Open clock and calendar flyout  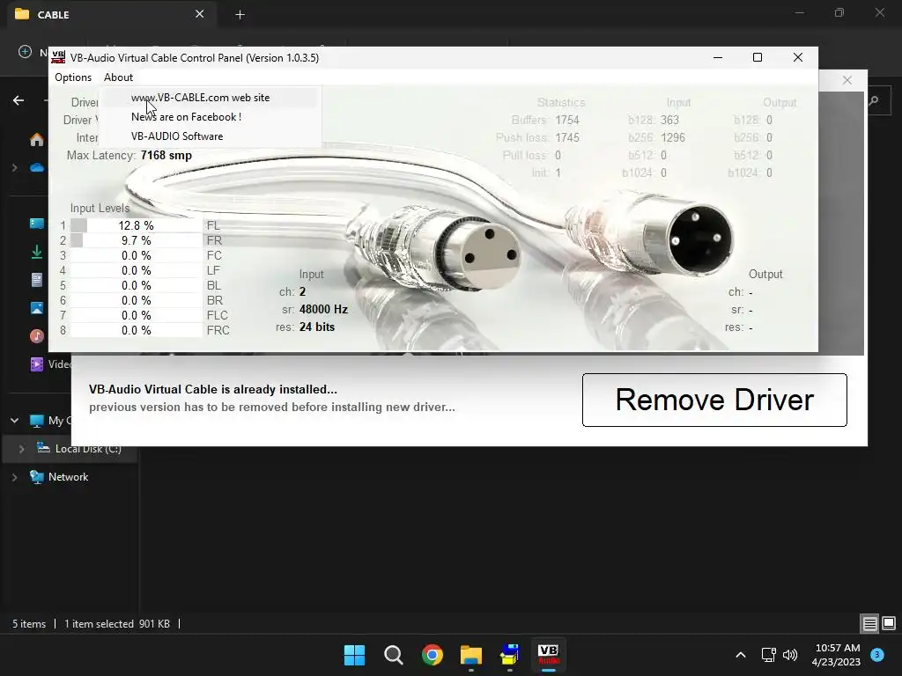click(837, 655)
